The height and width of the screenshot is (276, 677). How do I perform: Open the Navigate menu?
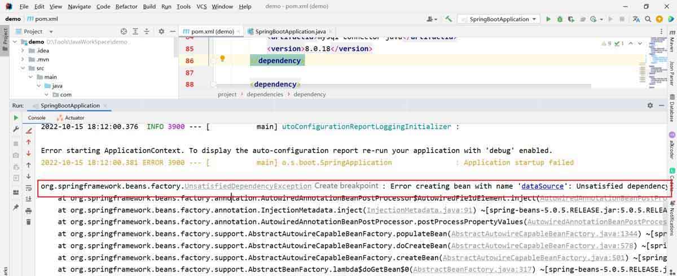[79, 6]
